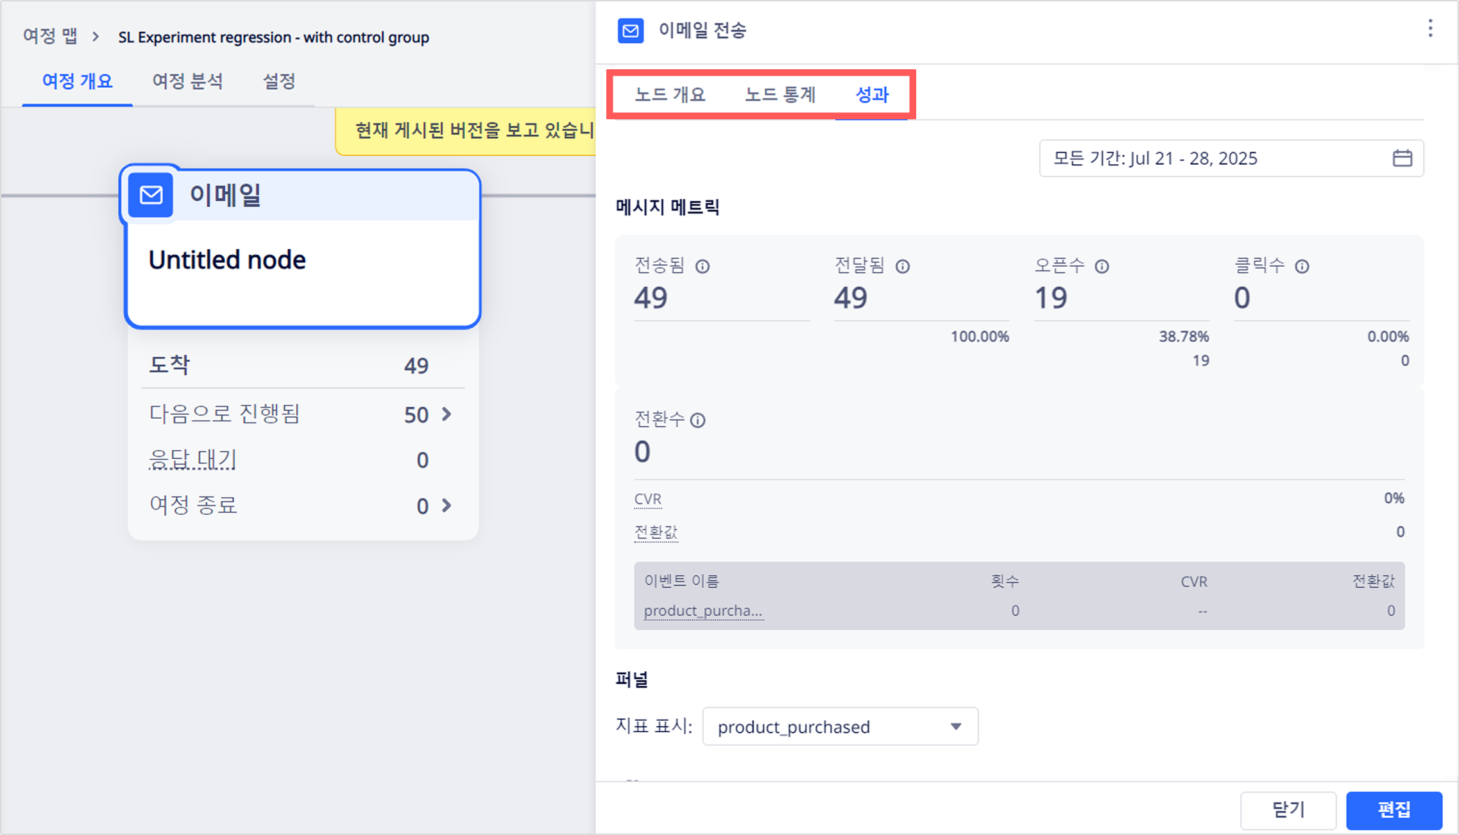Show info for 전송됨 metric
The height and width of the screenshot is (835, 1459).
703,266
